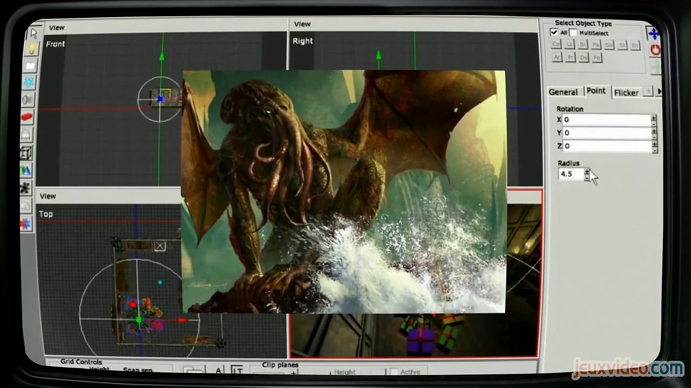Toggle the MultiSelect checkbox
This screenshot has width=691, height=388.
pos(573,33)
